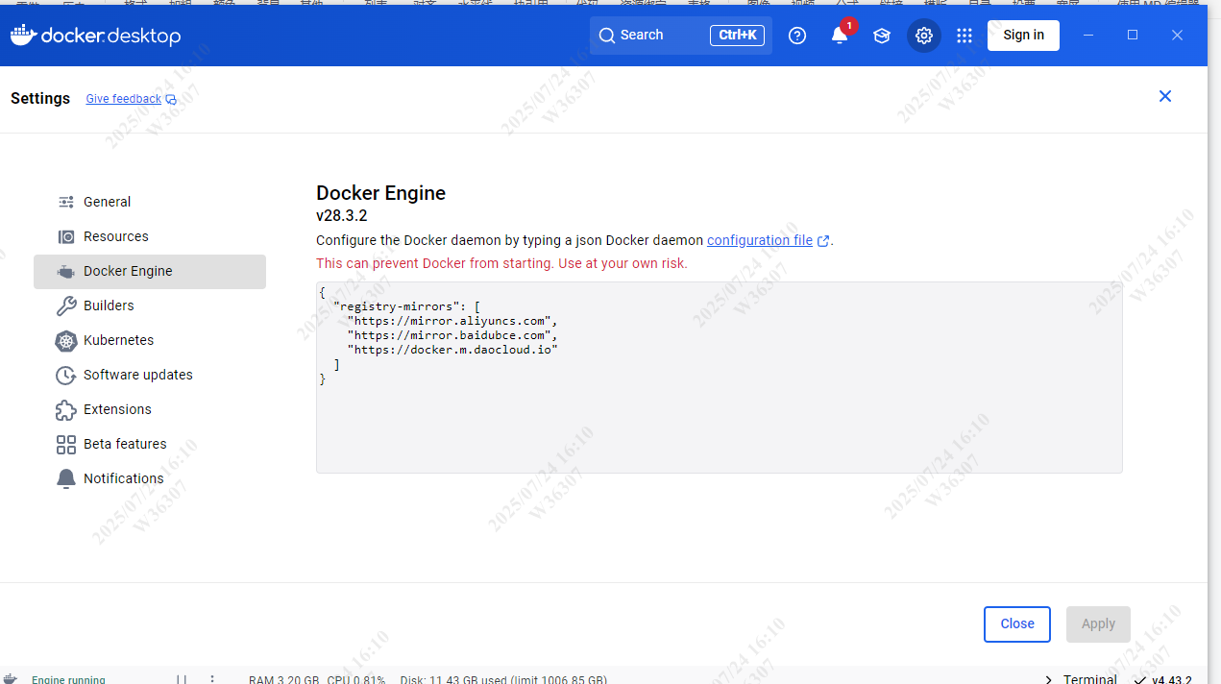Open the Give feedback link
This screenshot has height=684, width=1221.
(123, 98)
